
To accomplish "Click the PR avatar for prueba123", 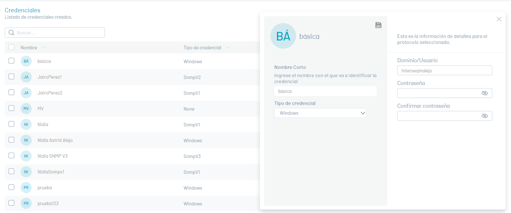I will pos(26,204).
